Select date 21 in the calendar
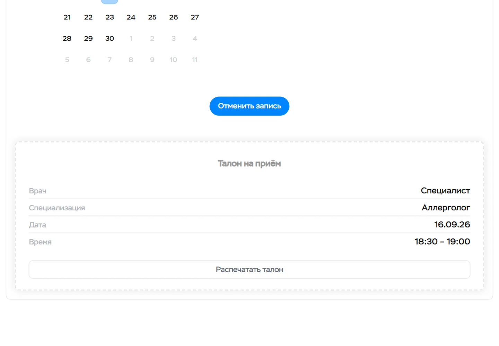This screenshot has width=499, height=346. pyautogui.click(x=67, y=17)
